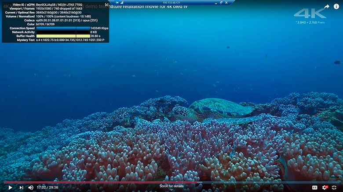Pin the remote desktop connection bar

coord(117,3)
